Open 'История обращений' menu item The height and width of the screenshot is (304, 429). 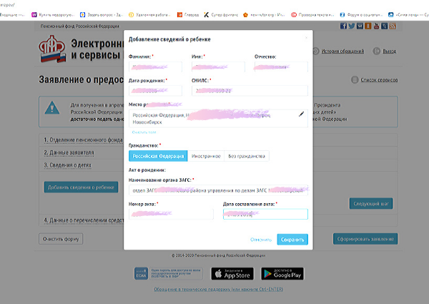(x=342, y=52)
